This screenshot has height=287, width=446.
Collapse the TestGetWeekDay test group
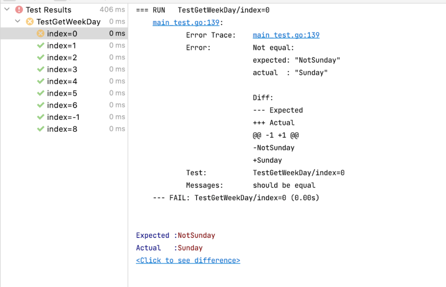coord(18,21)
